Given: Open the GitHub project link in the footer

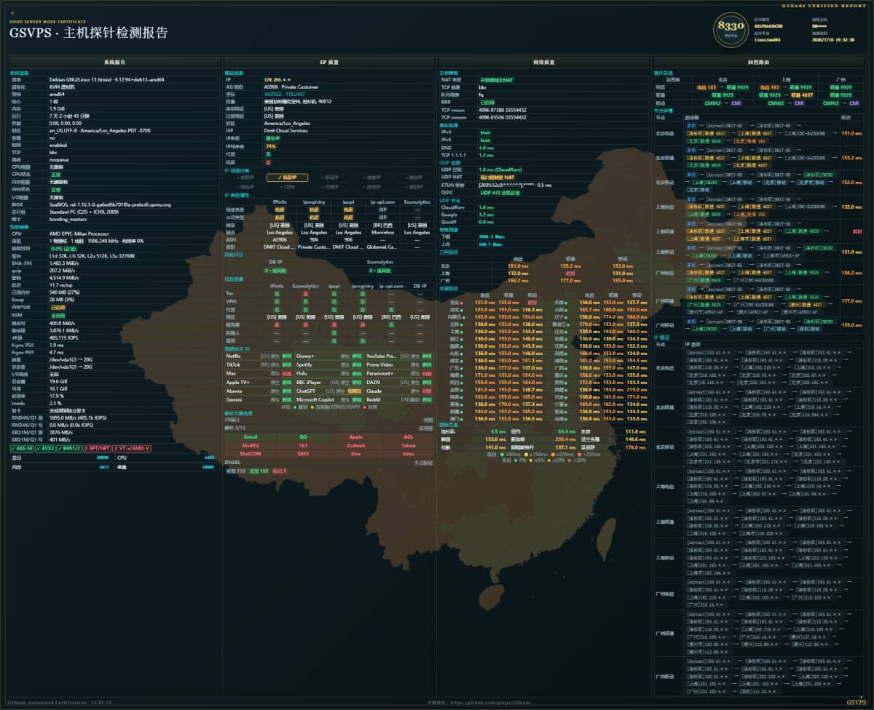Looking at the screenshot, I should tap(476, 703).
